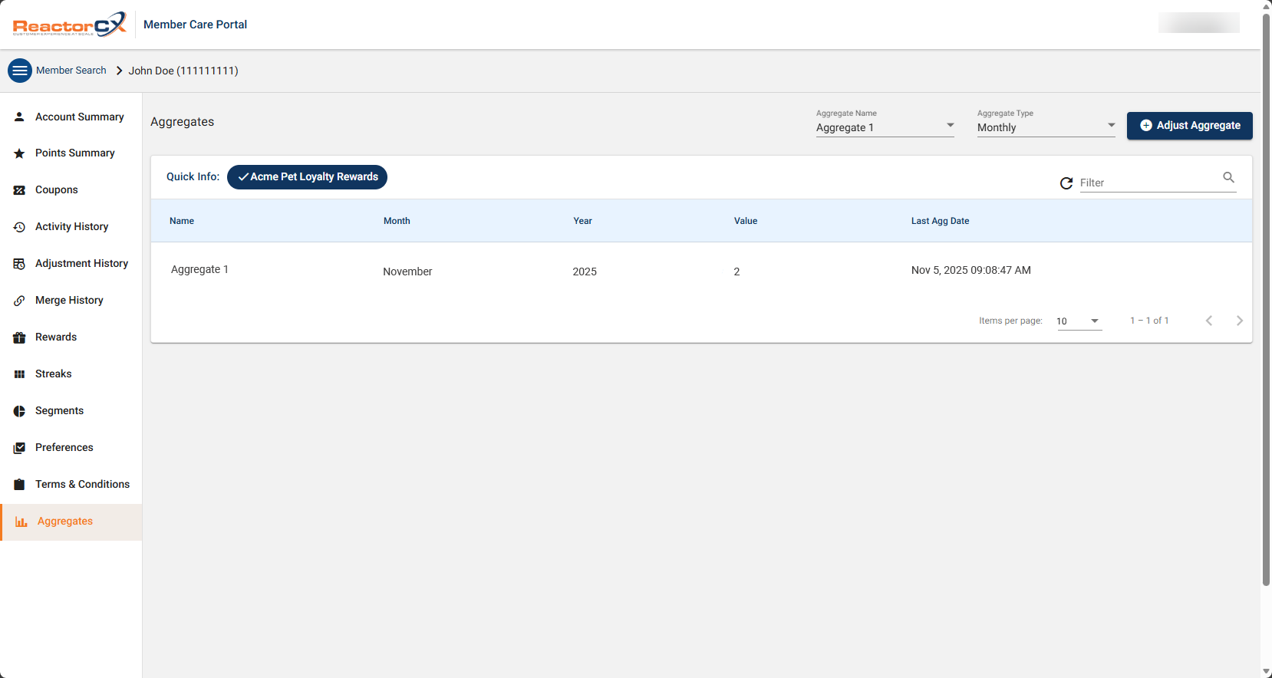Select Preferences from the sidebar
Viewport: 1272px width, 678px height.
click(x=64, y=448)
